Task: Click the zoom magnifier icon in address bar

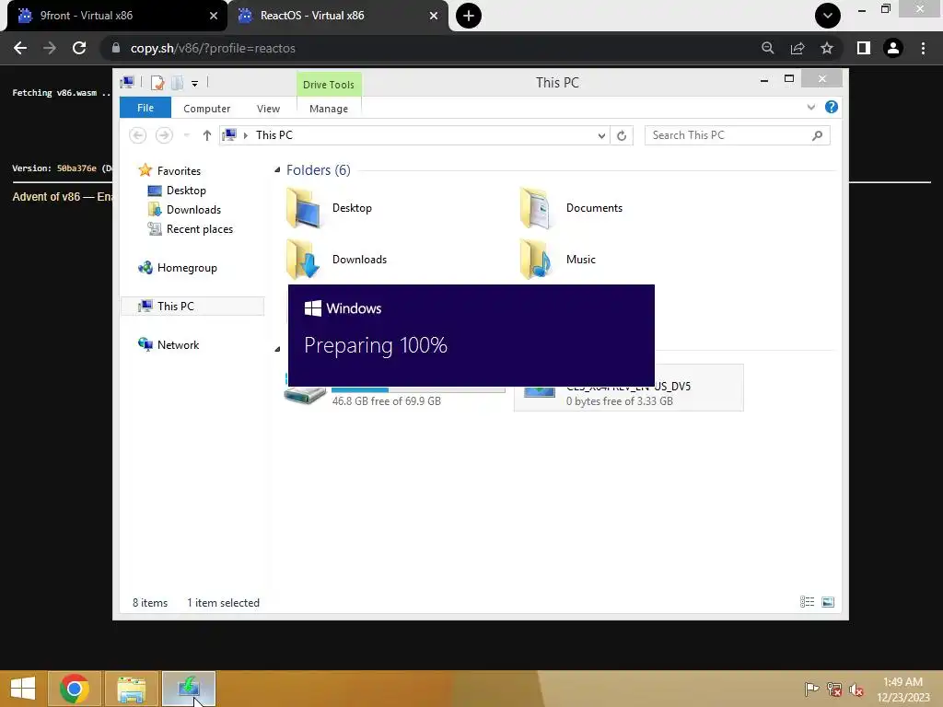Action: [x=767, y=48]
